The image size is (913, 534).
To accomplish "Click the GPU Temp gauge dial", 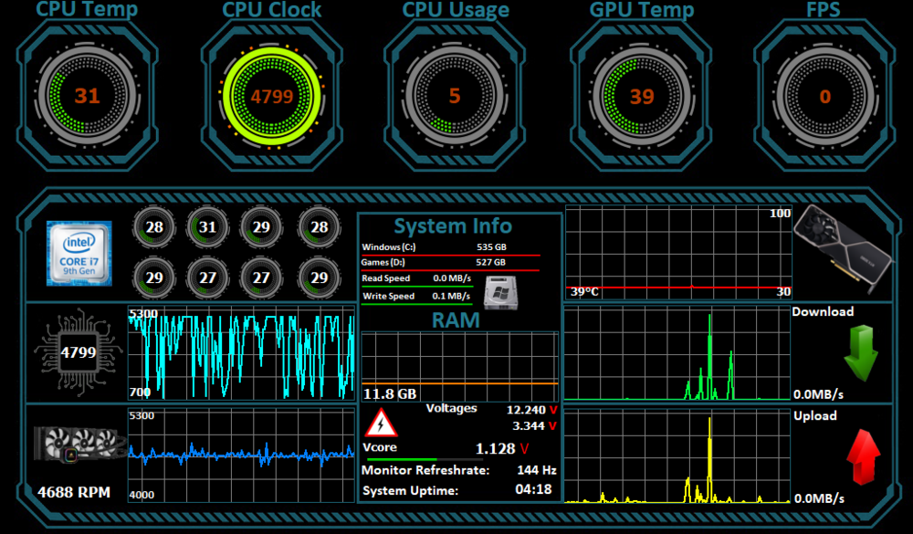I will pyautogui.click(x=641, y=96).
